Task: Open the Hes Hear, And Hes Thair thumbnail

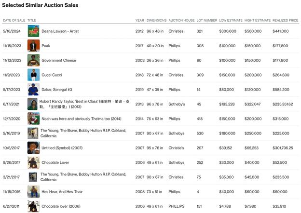Action: pos(33,192)
